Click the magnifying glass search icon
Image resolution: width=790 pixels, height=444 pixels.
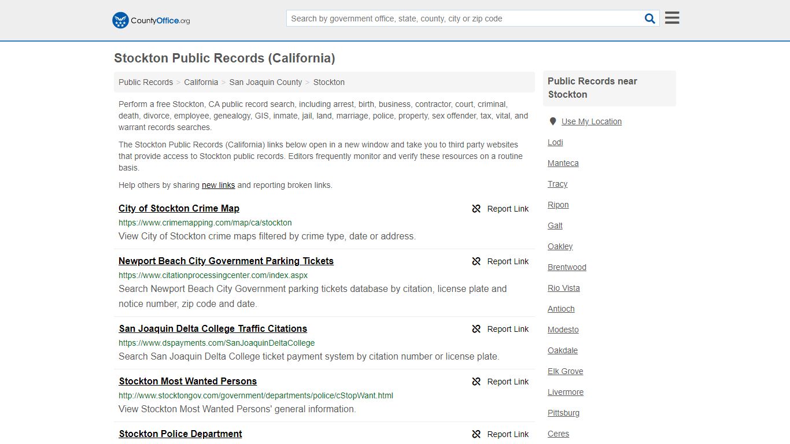[x=650, y=18]
